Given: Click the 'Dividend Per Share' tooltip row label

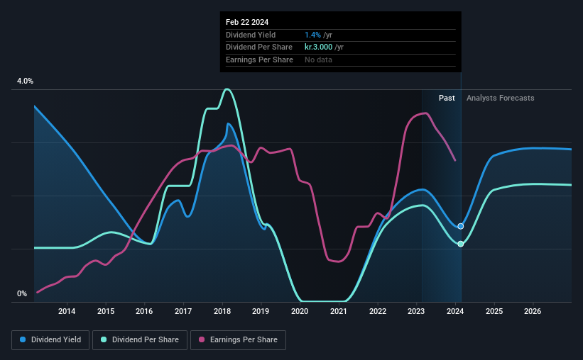Looking at the screenshot, I should 258,47.
